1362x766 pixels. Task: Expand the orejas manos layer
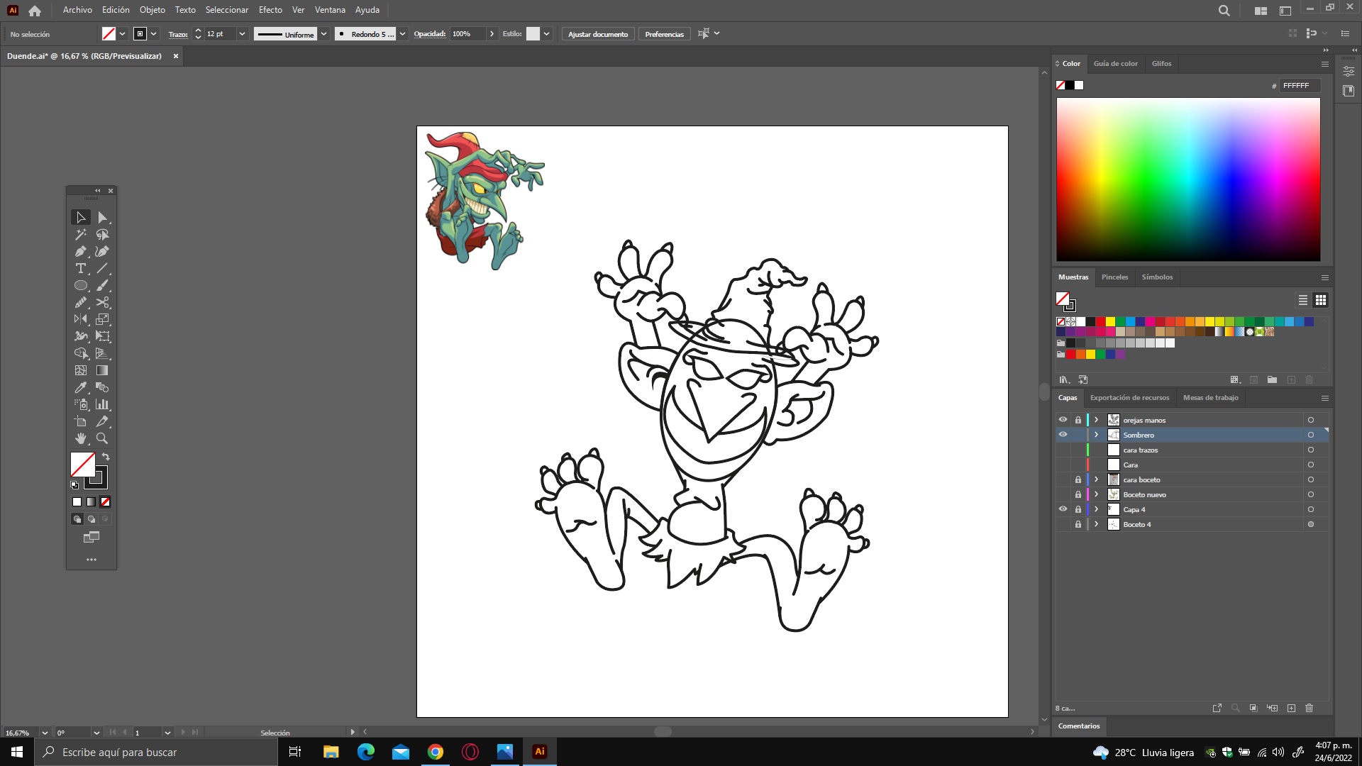click(x=1097, y=420)
